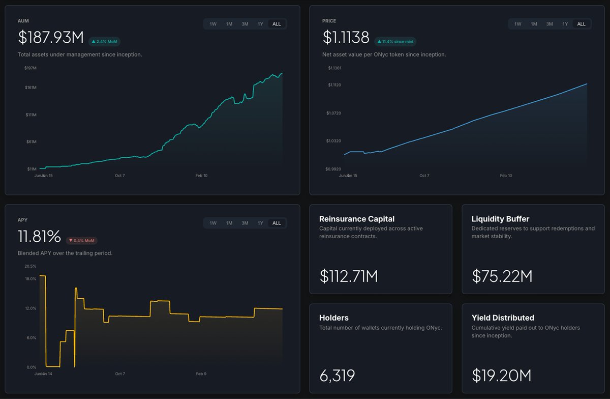Click the Reinsurance Capital card title
Viewport: 610px width, 399px height.
[x=357, y=219]
